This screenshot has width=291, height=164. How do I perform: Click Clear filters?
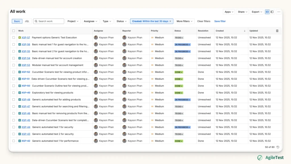click(x=203, y=21)
